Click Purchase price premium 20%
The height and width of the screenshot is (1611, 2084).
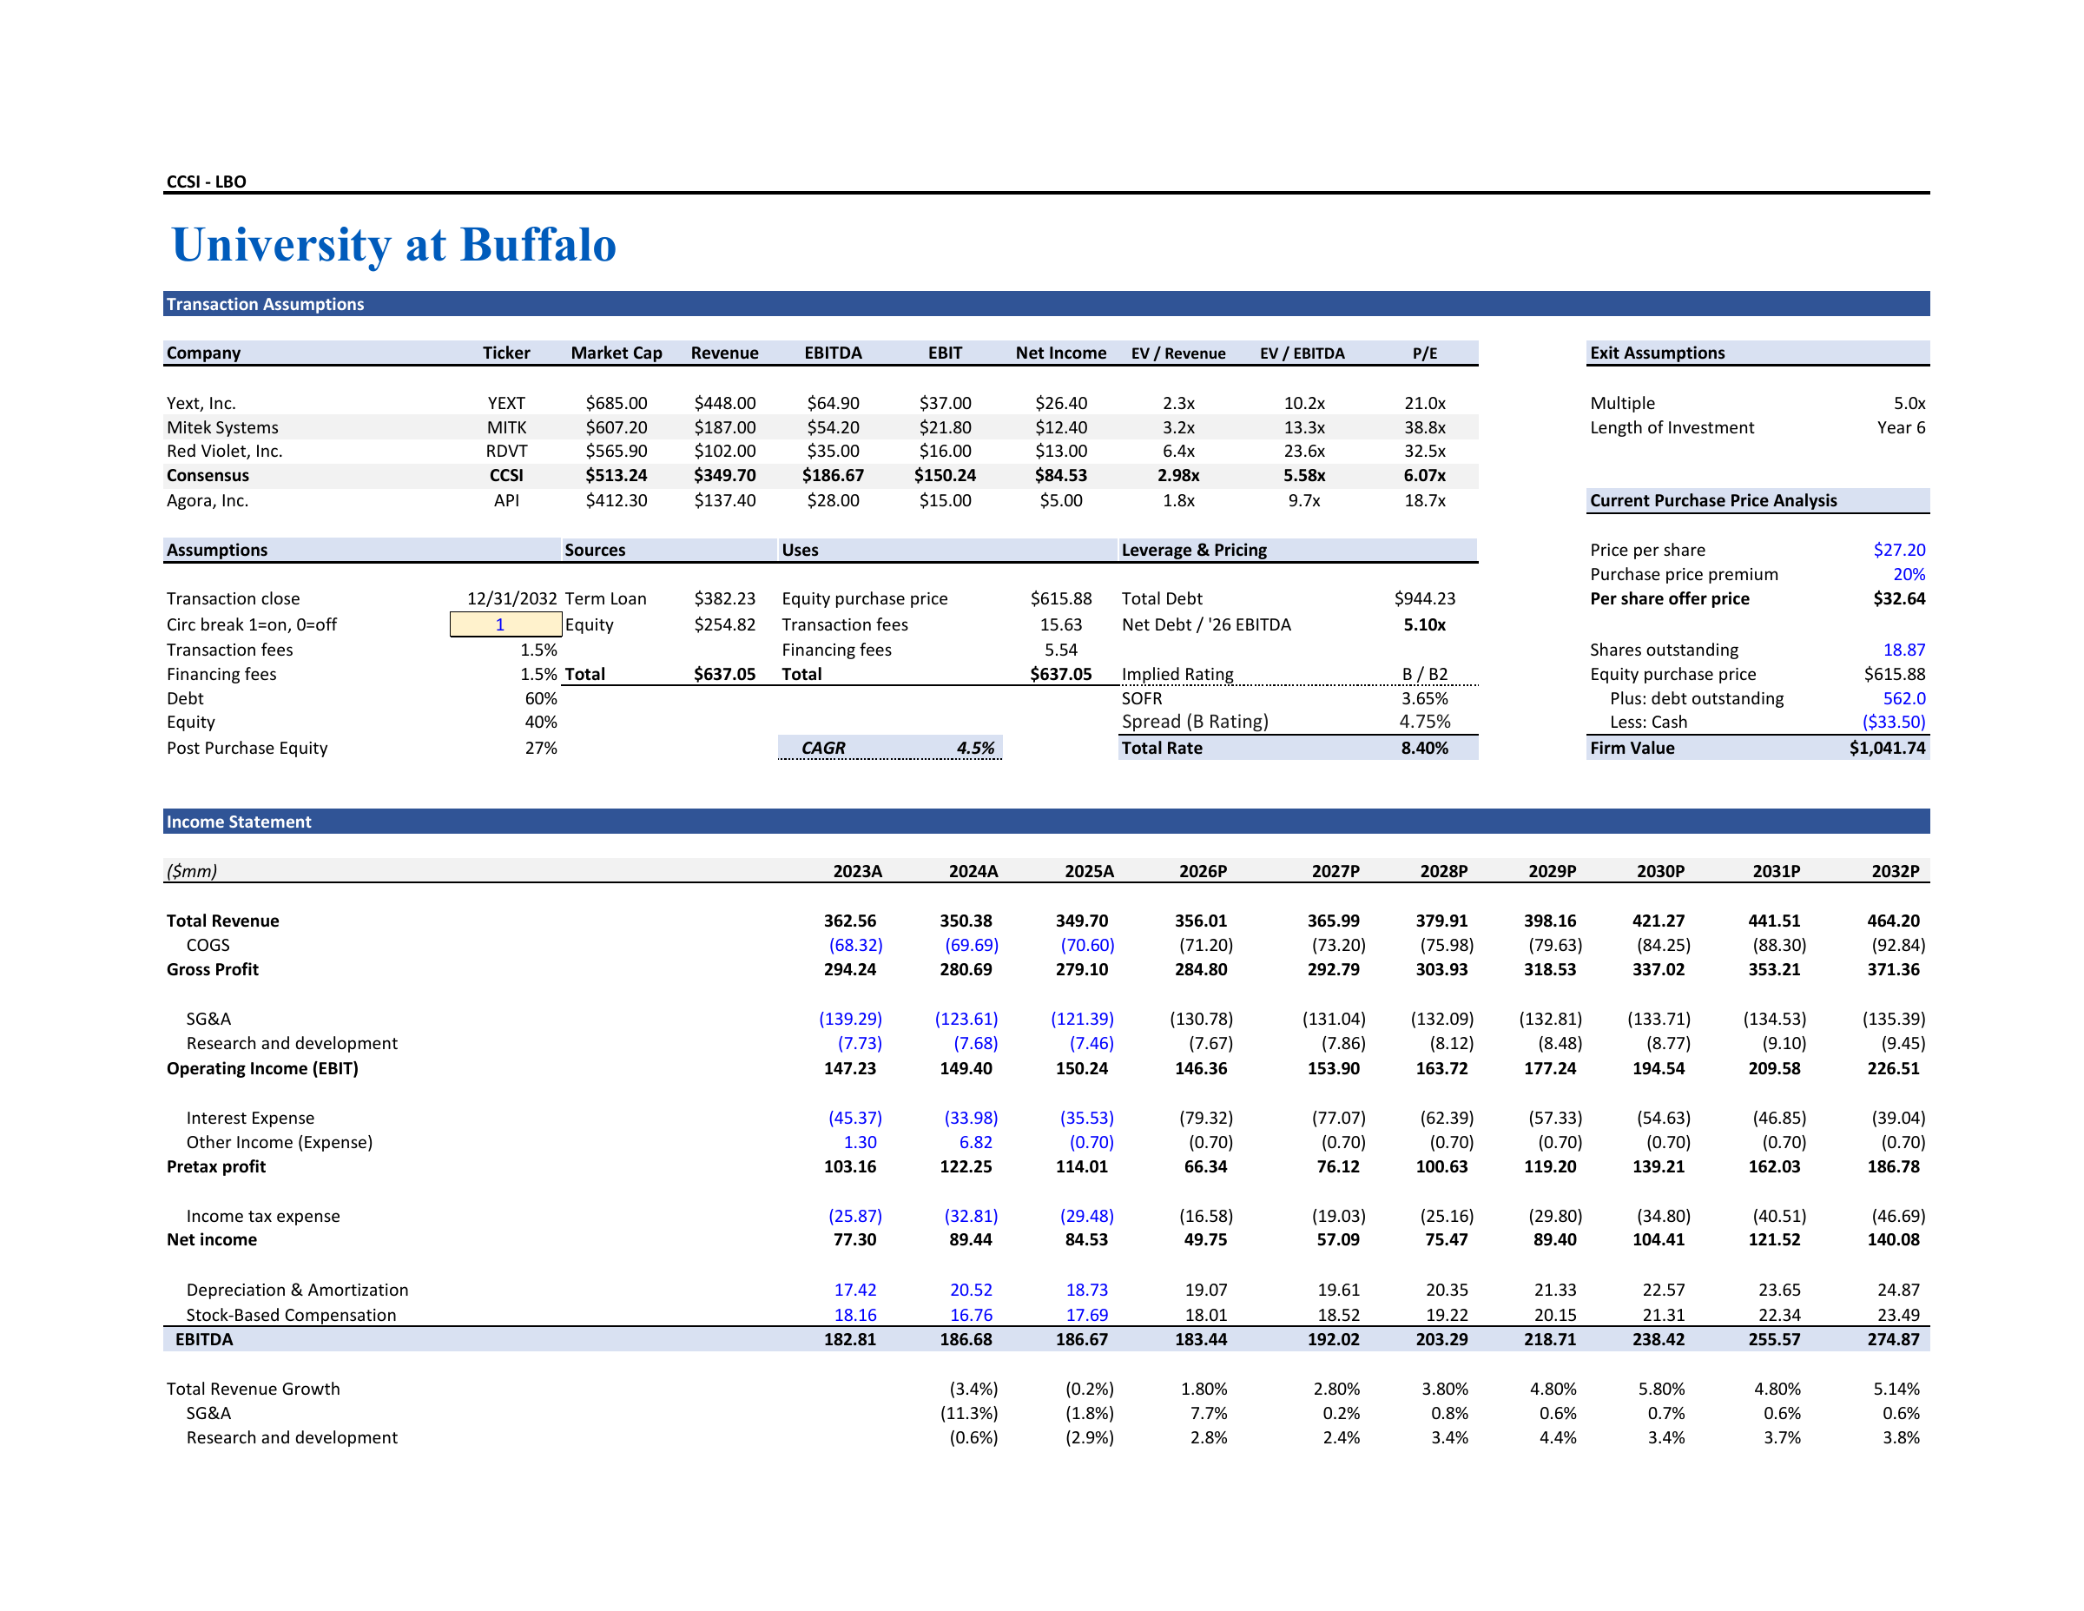tap(1909, 573)
